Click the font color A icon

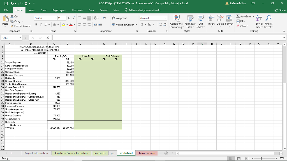71,25
